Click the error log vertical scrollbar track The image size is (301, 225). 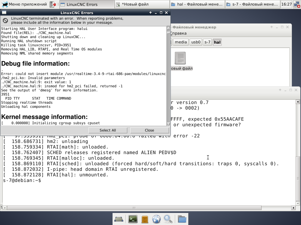(x=168, y=76)
